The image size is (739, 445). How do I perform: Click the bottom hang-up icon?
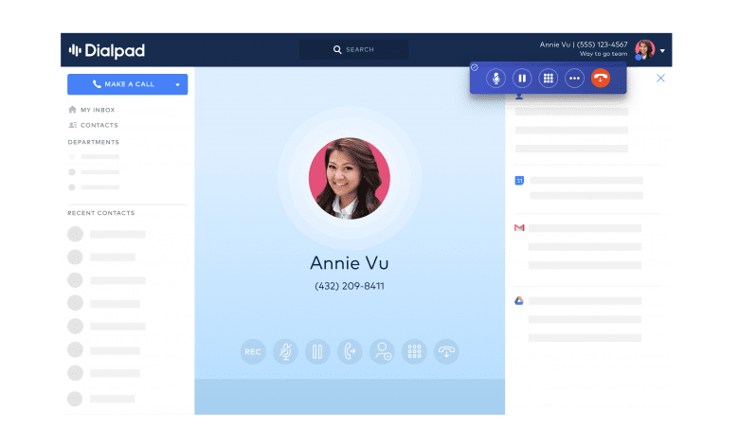click(446, 351)
